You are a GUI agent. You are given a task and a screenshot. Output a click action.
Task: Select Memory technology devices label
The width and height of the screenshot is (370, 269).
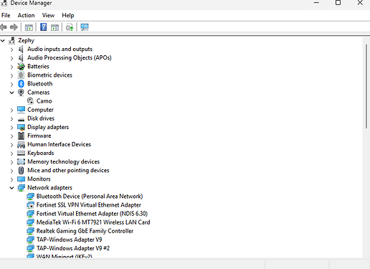(63, 162)
